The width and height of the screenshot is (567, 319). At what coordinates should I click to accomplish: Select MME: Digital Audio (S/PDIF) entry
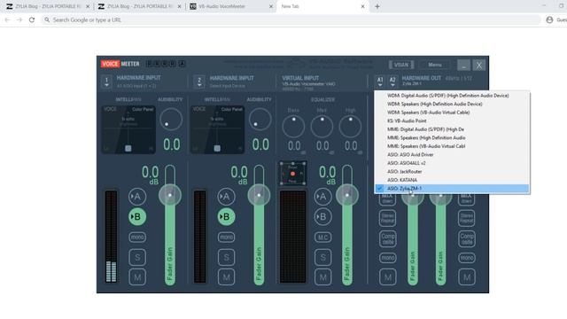click(452, 129)
